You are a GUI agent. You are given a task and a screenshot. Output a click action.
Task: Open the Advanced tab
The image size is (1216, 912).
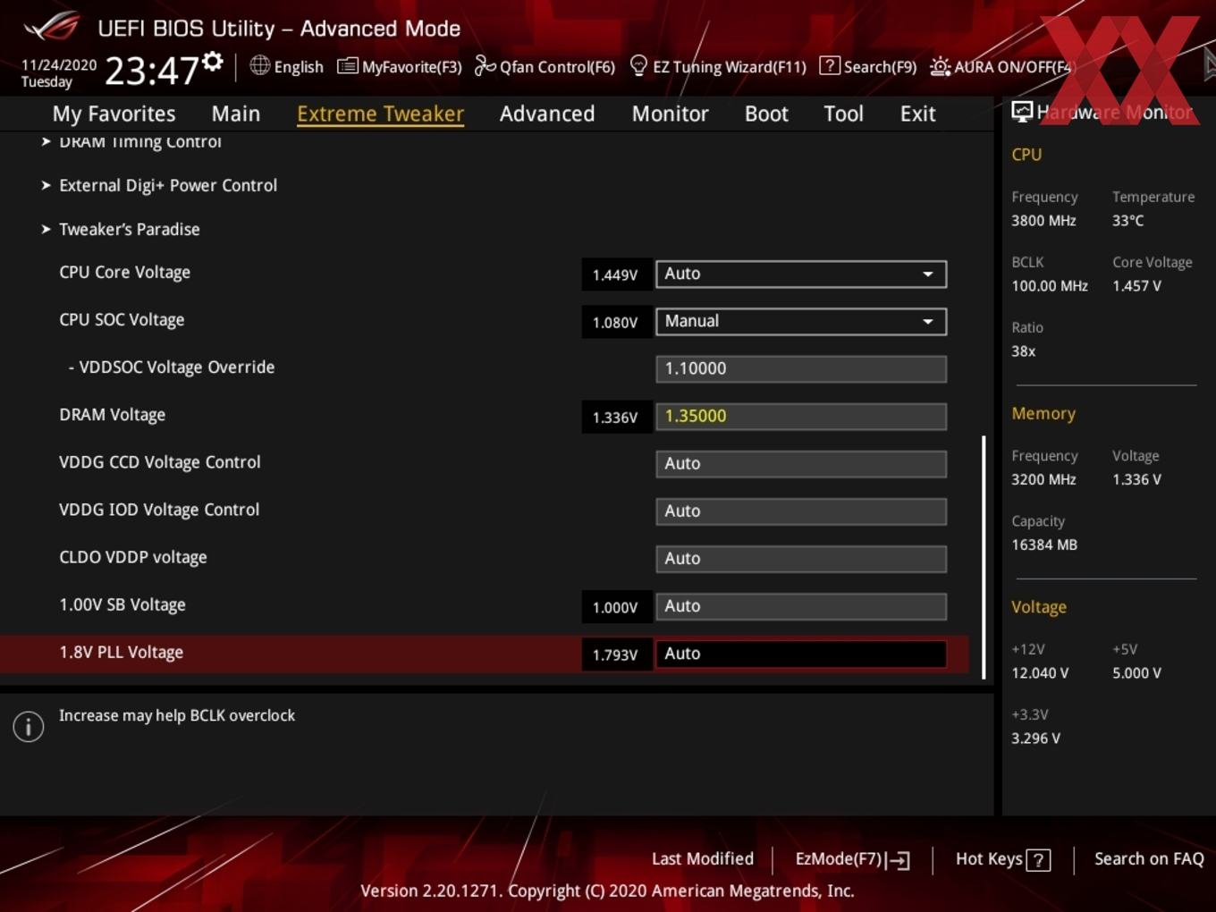point(547,114)
